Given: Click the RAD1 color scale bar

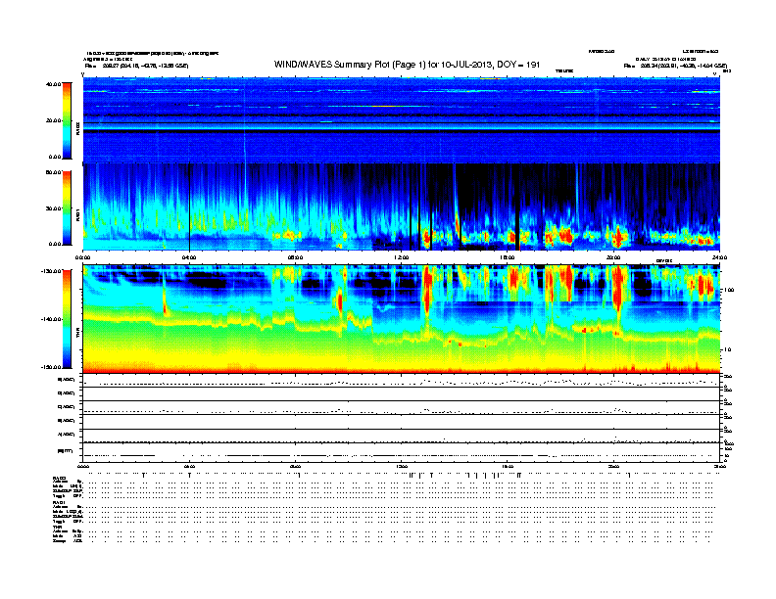Looking at the screenshot, I should click(x=67, y=208).
